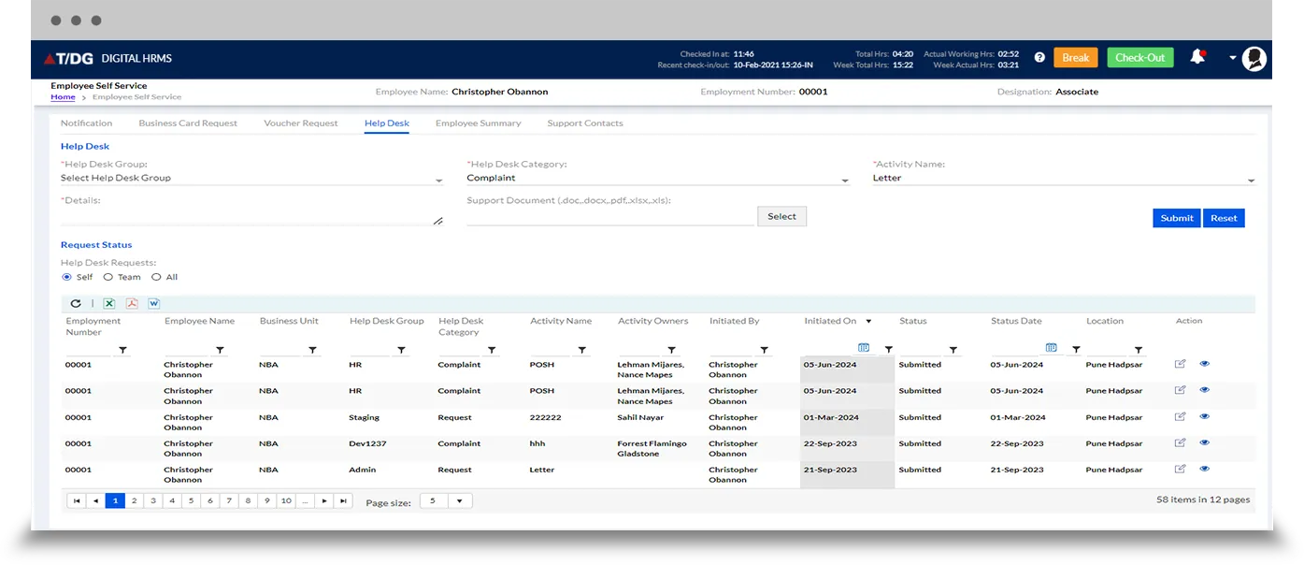Export the grid to Word

click(154, 303)
